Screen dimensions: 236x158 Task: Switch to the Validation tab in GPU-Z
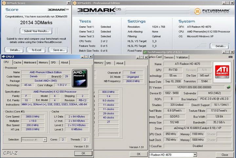182,57
